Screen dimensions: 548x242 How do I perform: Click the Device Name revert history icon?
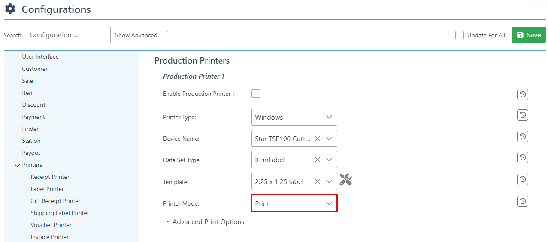click(x=522, y=136)
